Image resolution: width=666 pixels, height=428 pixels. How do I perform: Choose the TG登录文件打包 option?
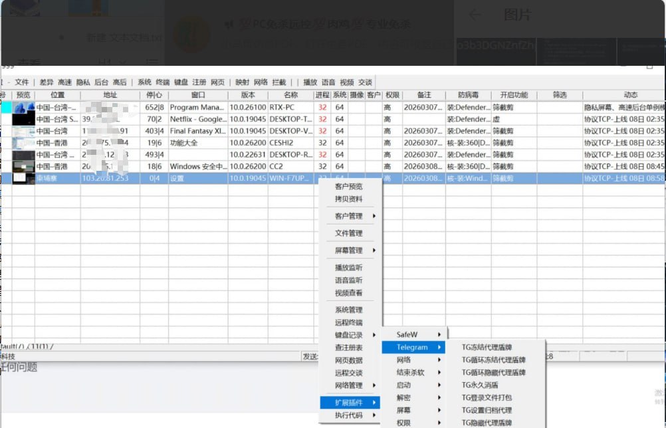point(487,398)
